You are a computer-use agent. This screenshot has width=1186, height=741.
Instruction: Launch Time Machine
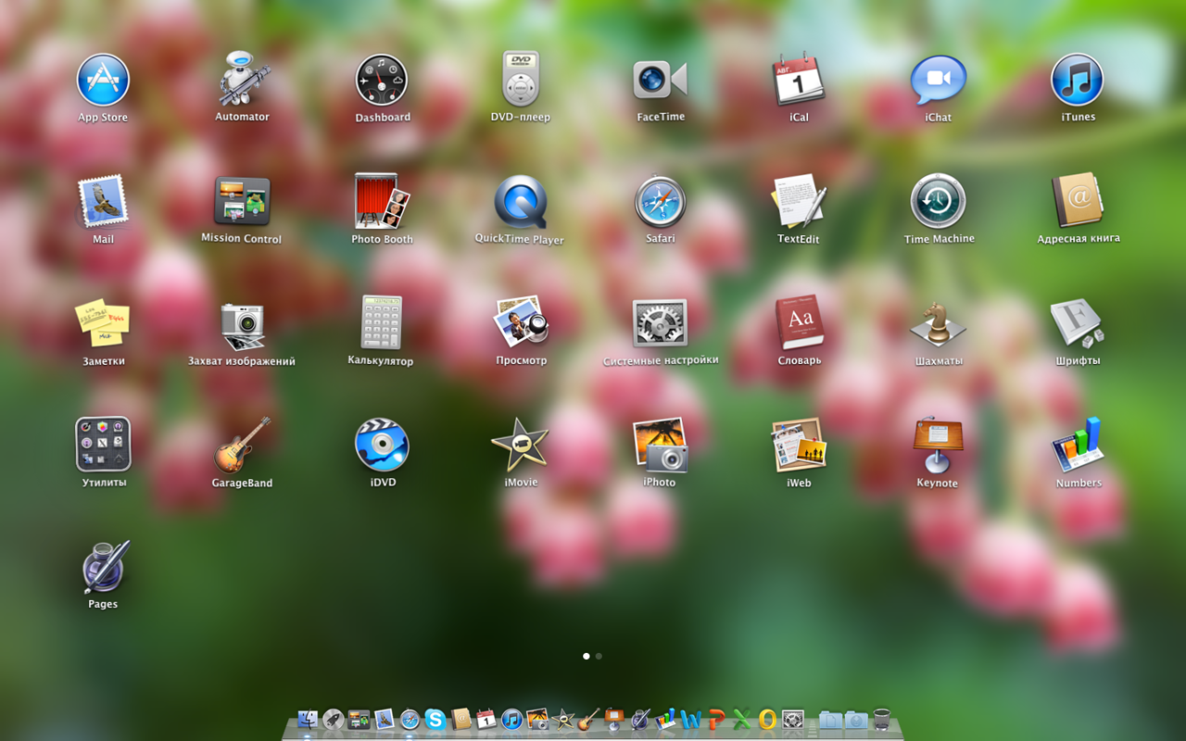point(938,201)
